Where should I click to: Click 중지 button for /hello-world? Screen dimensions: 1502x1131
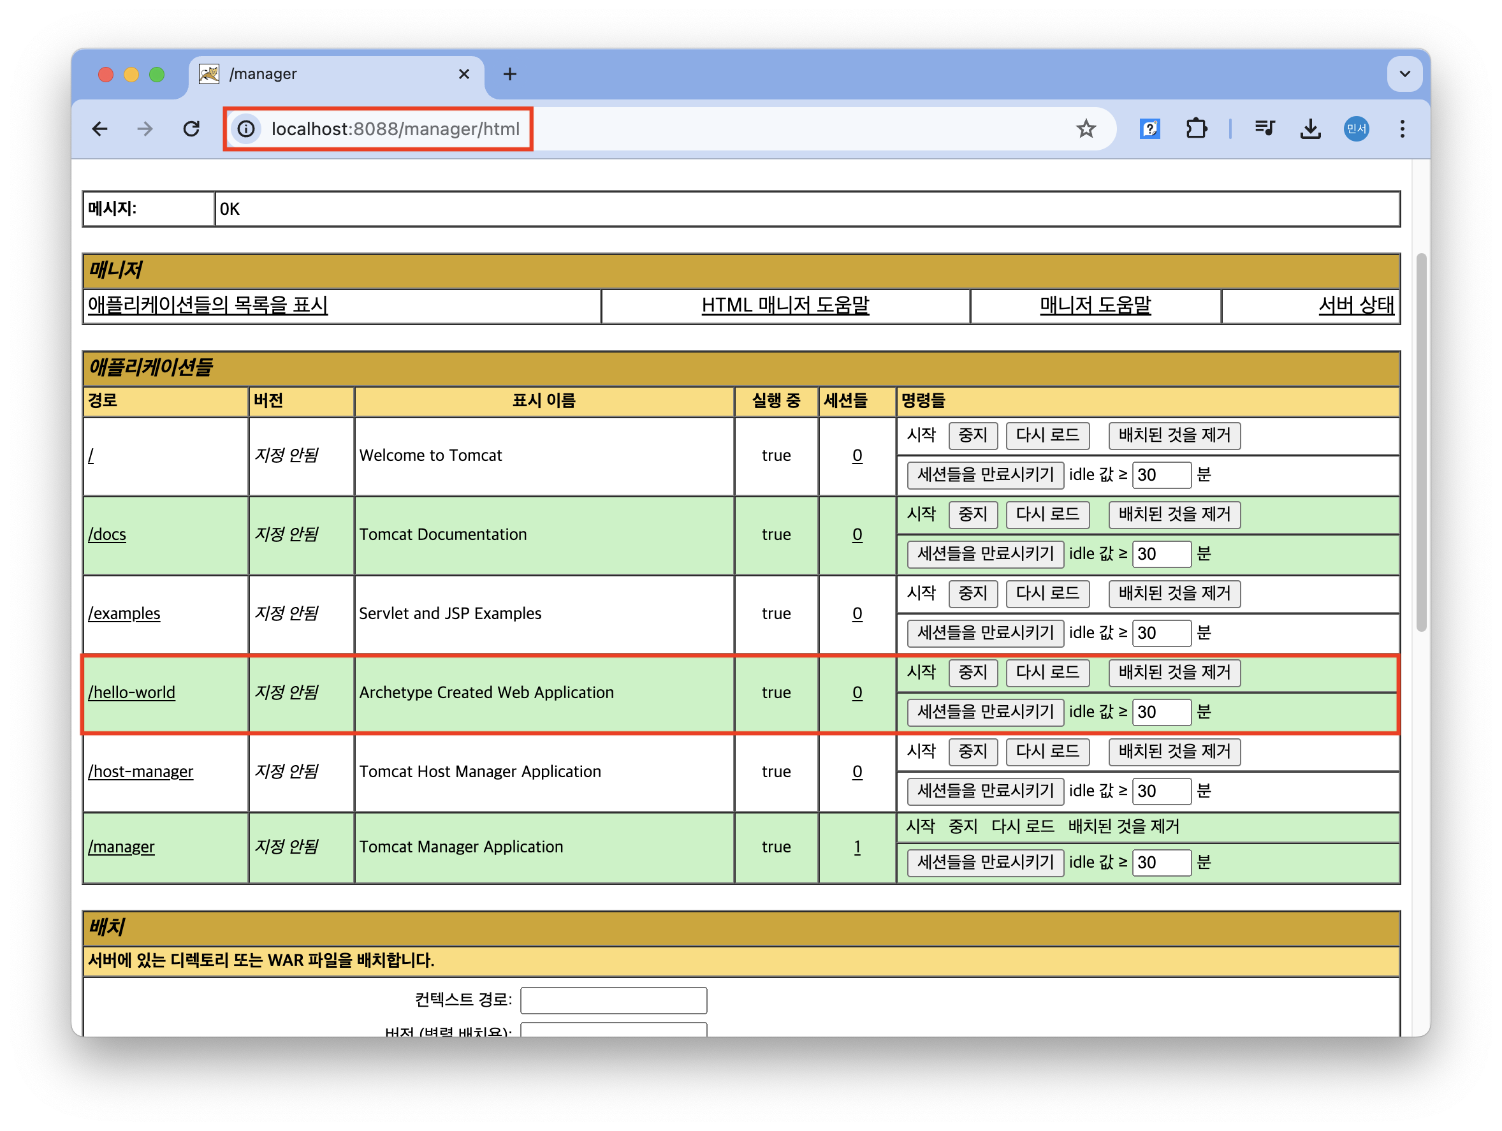972,673
